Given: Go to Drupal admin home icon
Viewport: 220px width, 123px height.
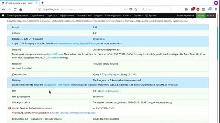Looking at the screenshot, I should (3, 15).
